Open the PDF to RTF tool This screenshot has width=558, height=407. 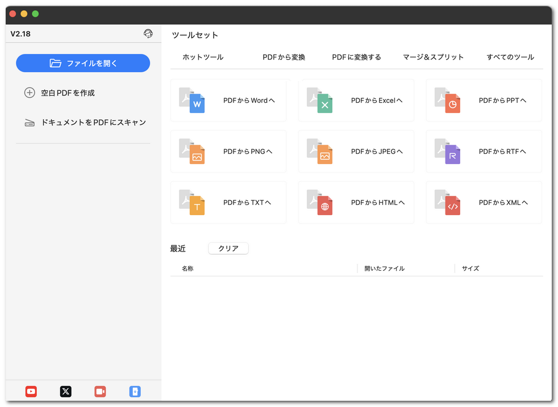tap(483, 151)
